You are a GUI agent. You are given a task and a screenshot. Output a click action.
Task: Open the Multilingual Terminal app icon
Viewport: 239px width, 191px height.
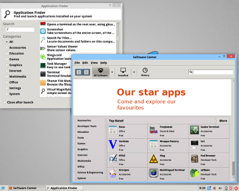(153, 173)
